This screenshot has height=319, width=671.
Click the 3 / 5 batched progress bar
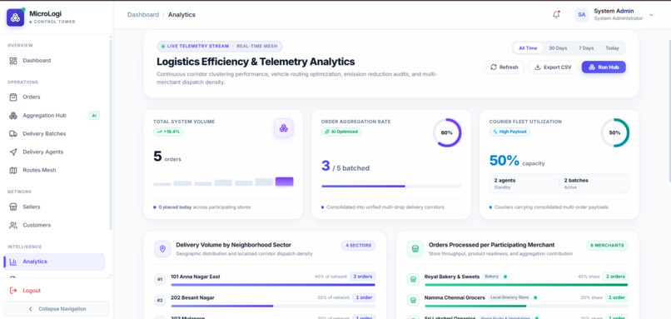coord(391,187)
